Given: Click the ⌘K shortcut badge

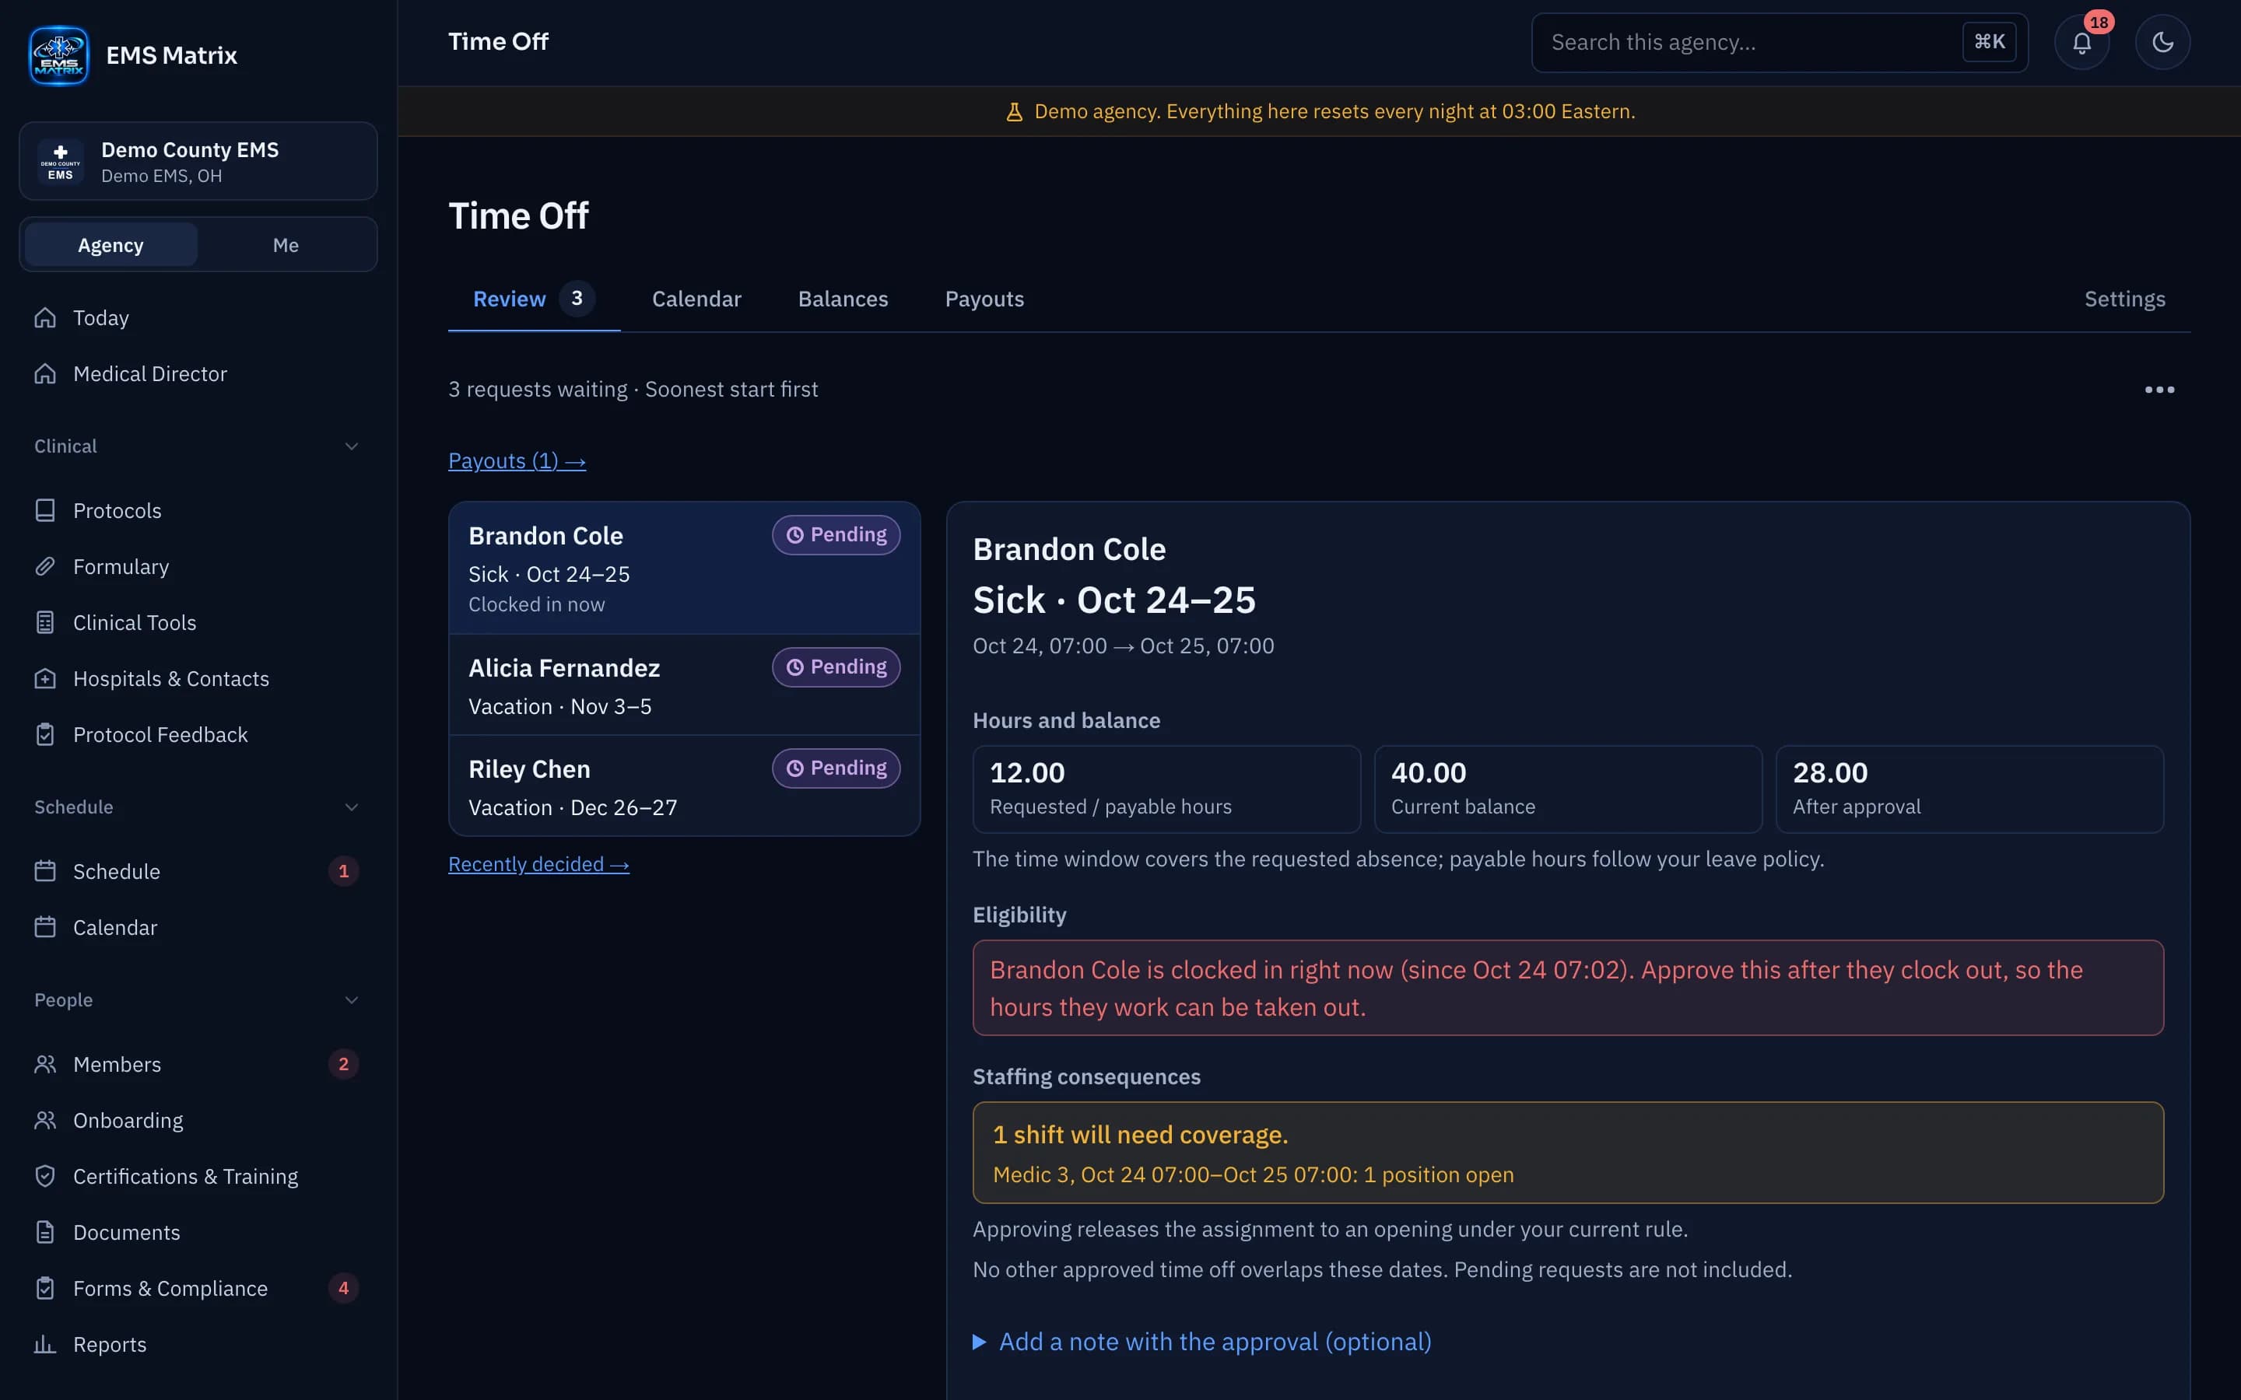Looking at the screenshot, I should pyautogui.click(x=1989, y=43).
